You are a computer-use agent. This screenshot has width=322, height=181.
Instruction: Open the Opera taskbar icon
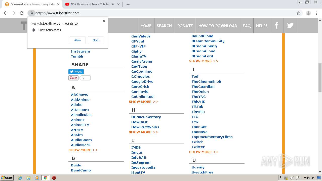pos(54,178)
